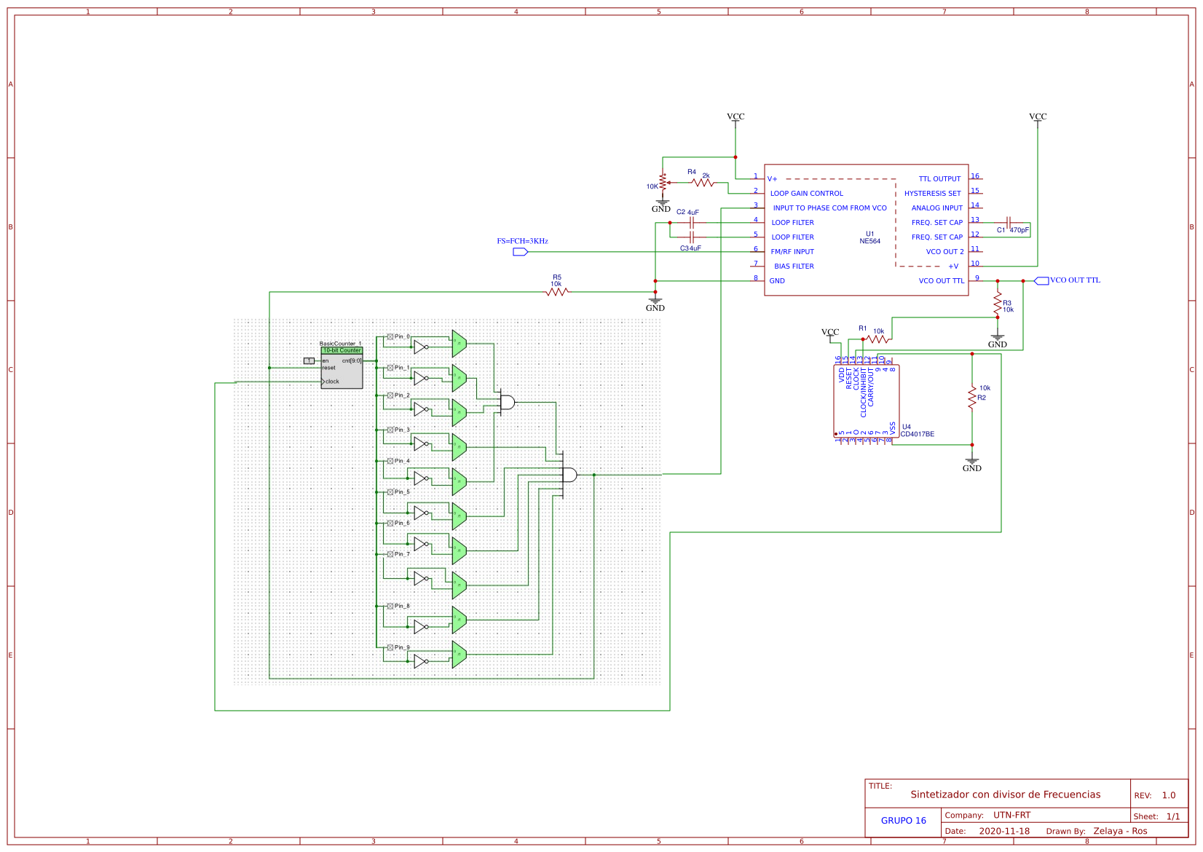Select the green buffer connected to Pin_9
1203x852 pixels.
(x=459, y=655)
